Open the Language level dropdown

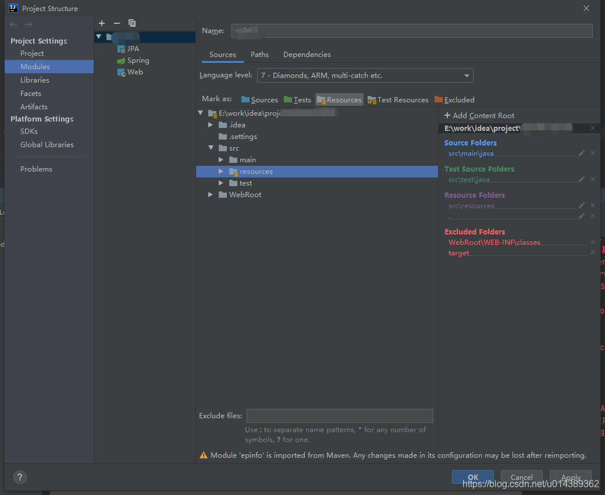pos(365,75)
